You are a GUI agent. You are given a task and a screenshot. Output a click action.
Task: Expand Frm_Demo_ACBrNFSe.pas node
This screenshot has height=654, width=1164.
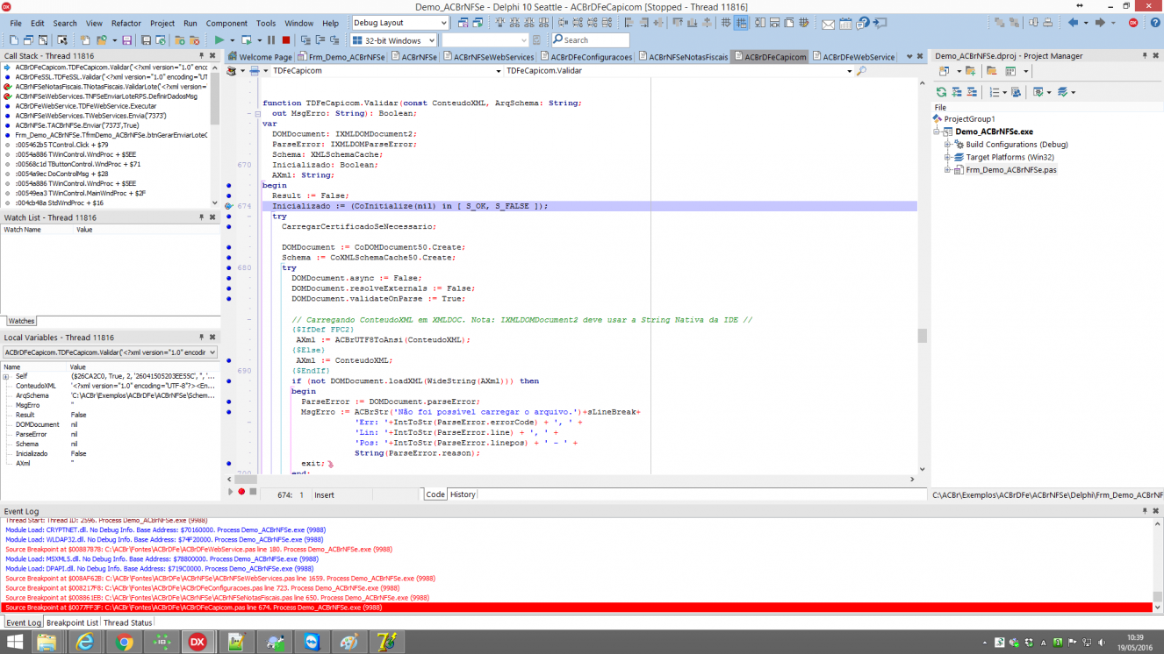(x=948, y=170)
